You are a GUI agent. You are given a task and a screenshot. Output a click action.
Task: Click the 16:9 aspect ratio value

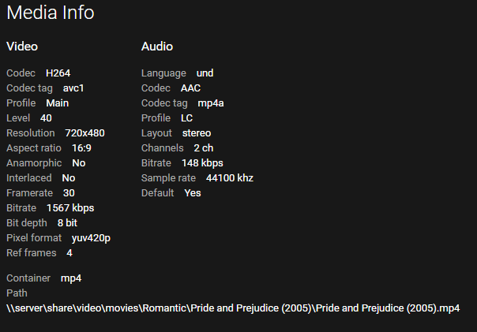click(81, 148)
